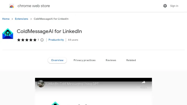Go to Home breadcrumb link

click(x=6, y=19)
